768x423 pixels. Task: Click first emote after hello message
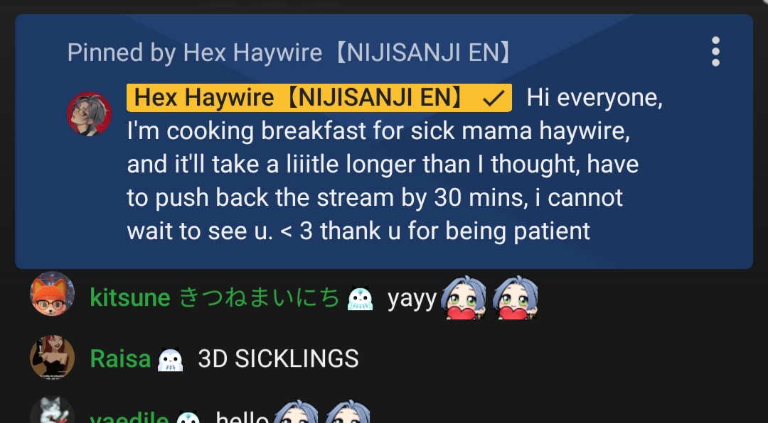295,412
